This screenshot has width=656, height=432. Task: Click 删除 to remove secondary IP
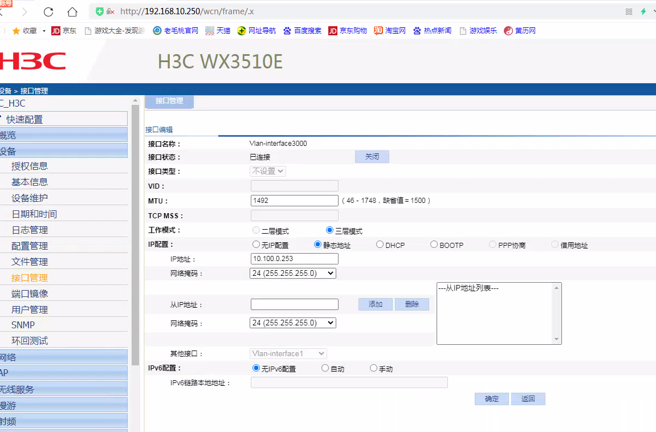tap(411, 304)
